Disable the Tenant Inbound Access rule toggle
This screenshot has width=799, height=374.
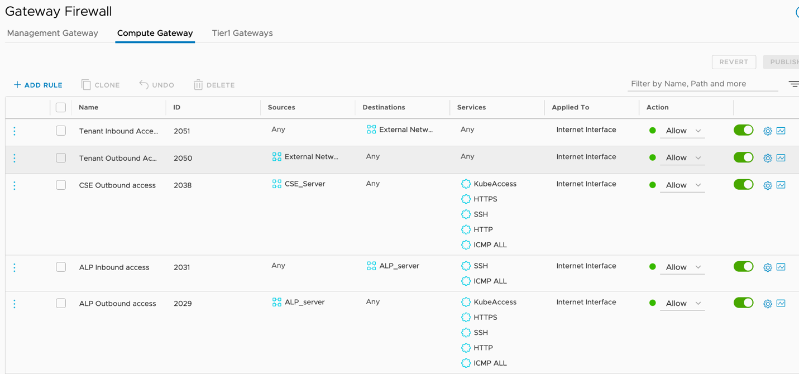click(x=743, y=131)
